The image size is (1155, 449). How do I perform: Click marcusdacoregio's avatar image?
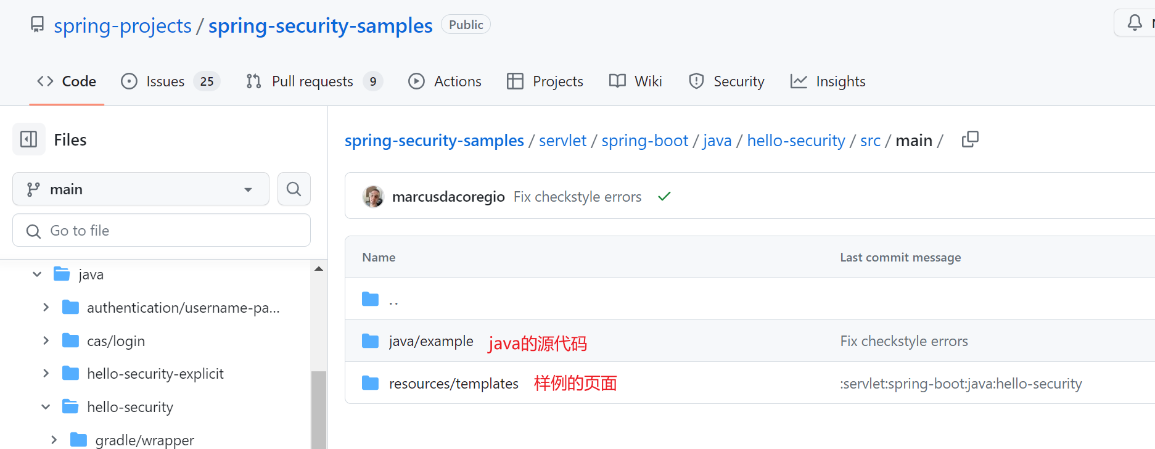373,196
